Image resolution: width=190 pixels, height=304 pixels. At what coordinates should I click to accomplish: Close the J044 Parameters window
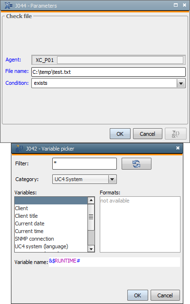(x=184, y=5)
